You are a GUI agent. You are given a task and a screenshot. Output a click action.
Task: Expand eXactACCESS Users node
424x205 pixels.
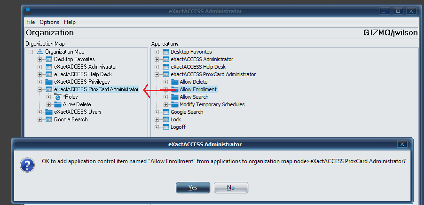[40, 112]
